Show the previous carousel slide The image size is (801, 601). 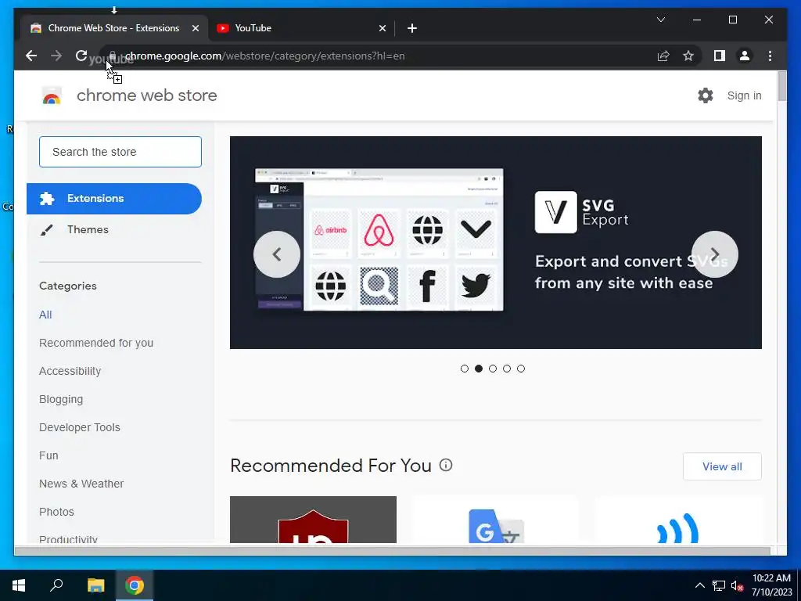[x=277, y=254]
